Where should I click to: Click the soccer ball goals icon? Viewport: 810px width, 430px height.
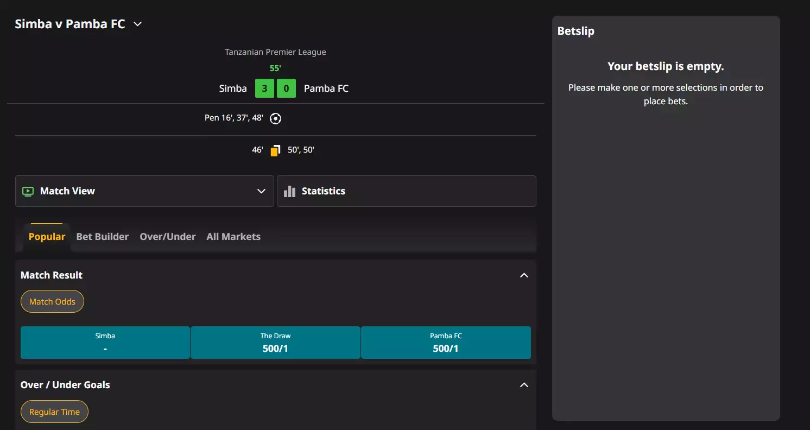tap(276, 118)
